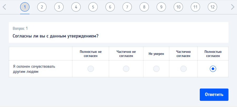Pick the 'Частично согласен' radio button
The height and width of the screenshot is (107, 237).
(x=183, y=69)
